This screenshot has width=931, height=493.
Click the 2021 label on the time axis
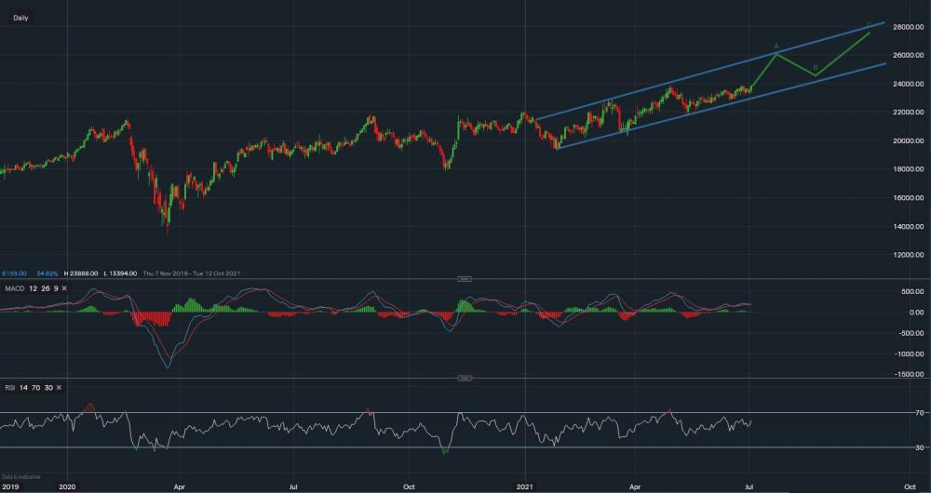click(x=525, y=486)
